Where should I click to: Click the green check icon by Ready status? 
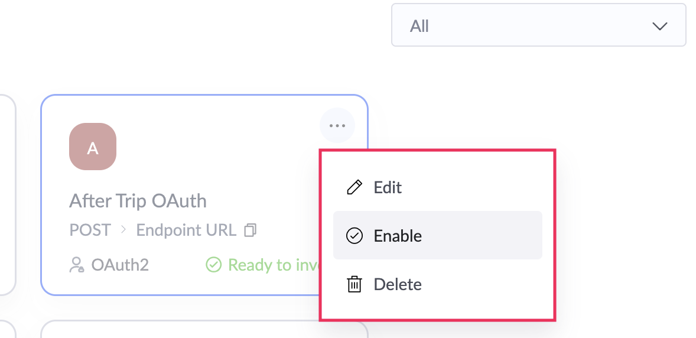(213, 265)
